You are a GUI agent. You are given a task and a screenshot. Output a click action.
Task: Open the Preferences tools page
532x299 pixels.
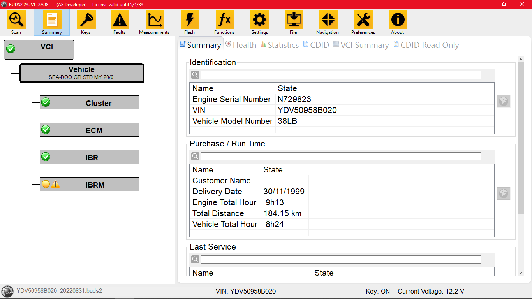pos(363,23)
